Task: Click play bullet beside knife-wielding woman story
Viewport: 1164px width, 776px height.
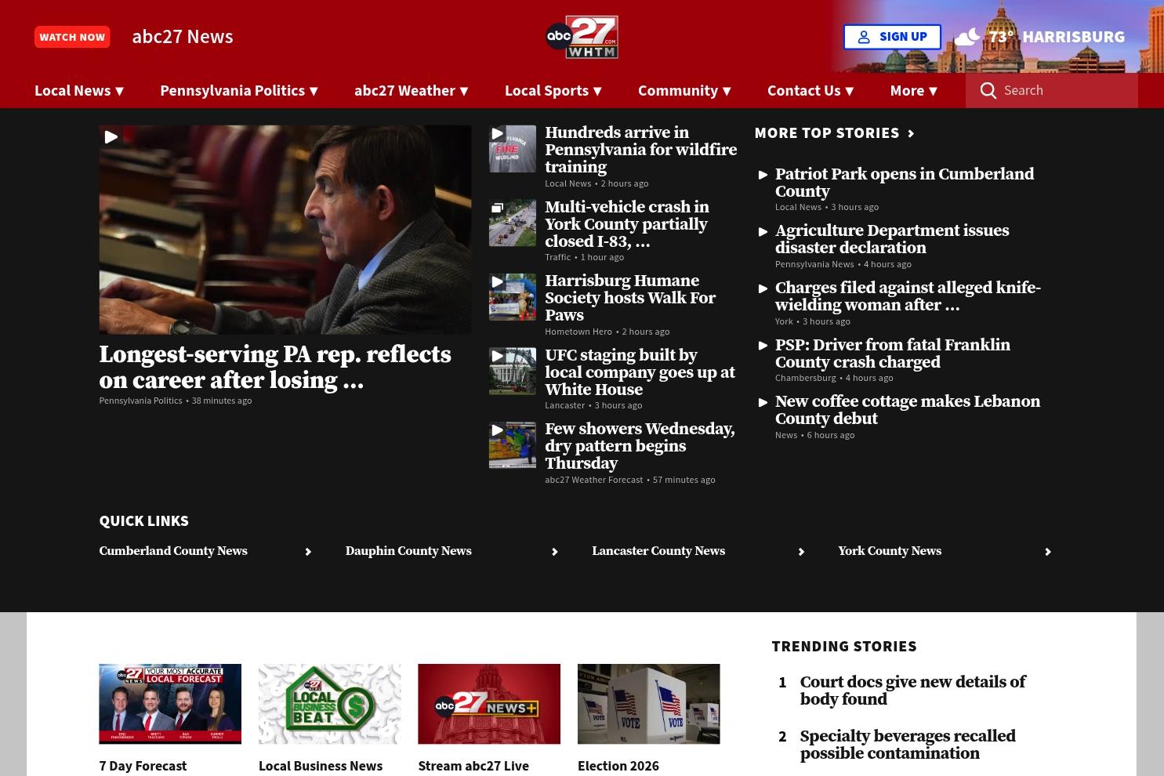Action: click(763, 289)
